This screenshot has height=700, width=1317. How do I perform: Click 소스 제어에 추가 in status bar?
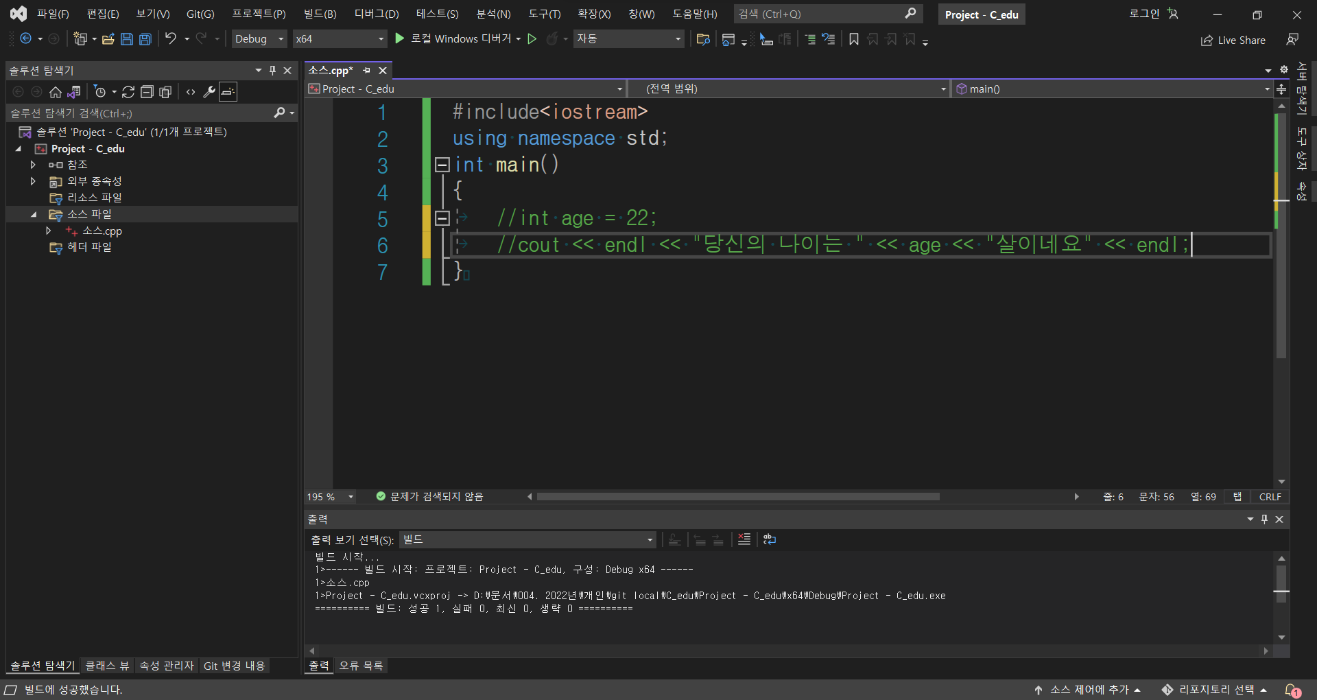[1088, 690]
